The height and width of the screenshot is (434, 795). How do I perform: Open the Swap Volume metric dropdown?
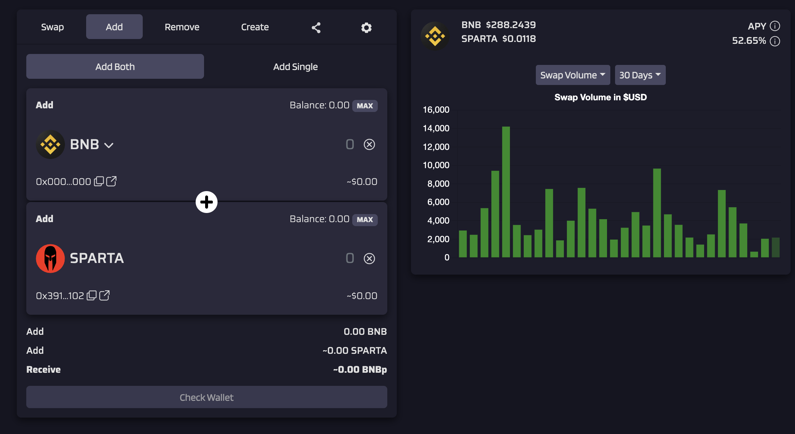point(573,75)
